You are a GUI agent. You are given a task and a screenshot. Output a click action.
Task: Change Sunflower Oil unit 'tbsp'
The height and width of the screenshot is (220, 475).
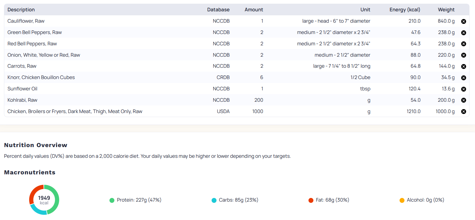pyautogui.click(x=365, y=89)
